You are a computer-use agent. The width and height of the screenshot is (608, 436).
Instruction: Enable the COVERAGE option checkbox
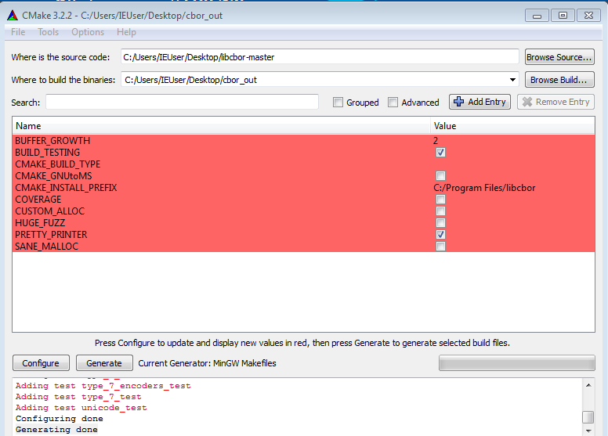click(x=441, y=200)
